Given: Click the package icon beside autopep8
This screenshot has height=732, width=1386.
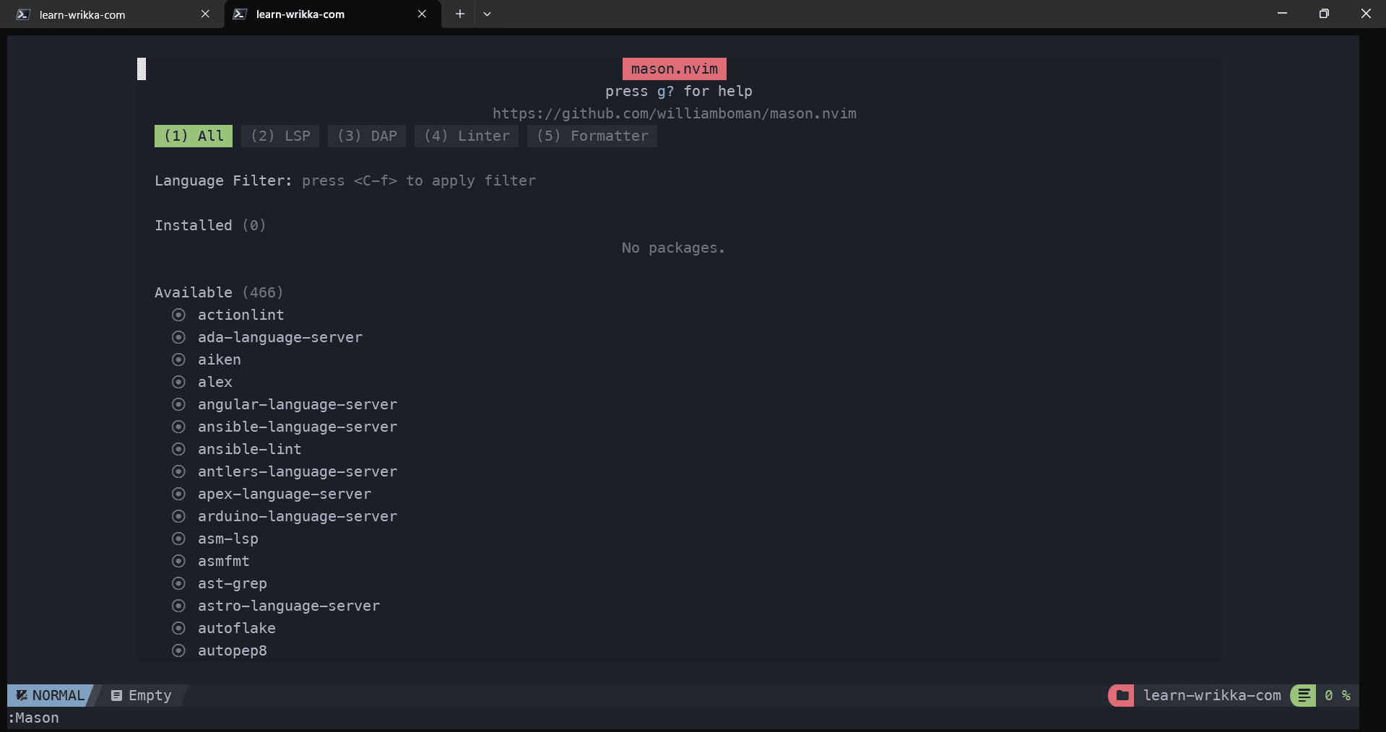Looking at the screenshot, I should click(x=178, y=650).
